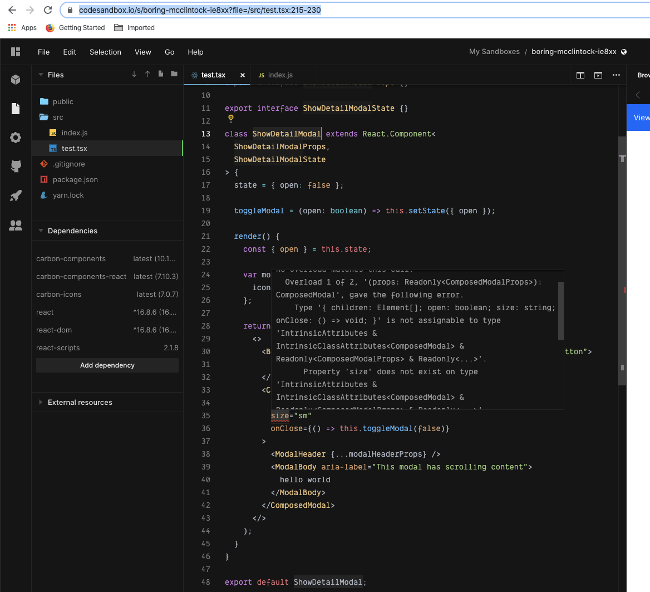
Task: Click the new file icon in Files header
Action: click(161, 74)
